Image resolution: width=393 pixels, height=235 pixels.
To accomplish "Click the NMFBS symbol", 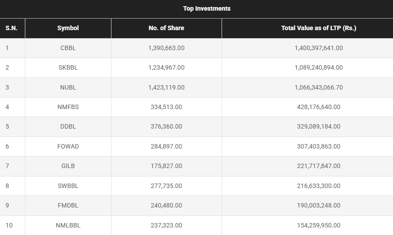I will pyautogui.click(x=68, y=107).
